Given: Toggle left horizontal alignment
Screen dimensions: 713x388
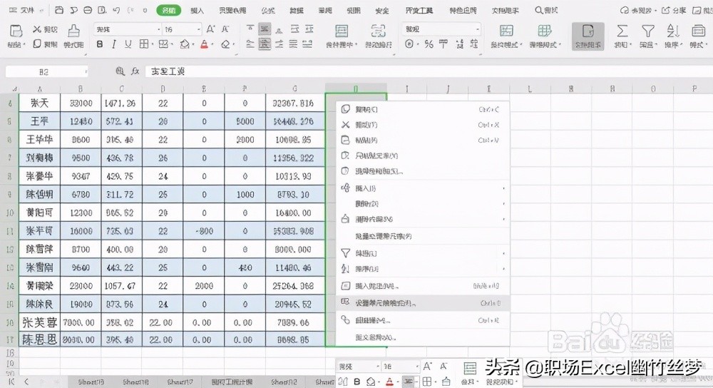Looking at the screenshot, I should pos(250,44).
